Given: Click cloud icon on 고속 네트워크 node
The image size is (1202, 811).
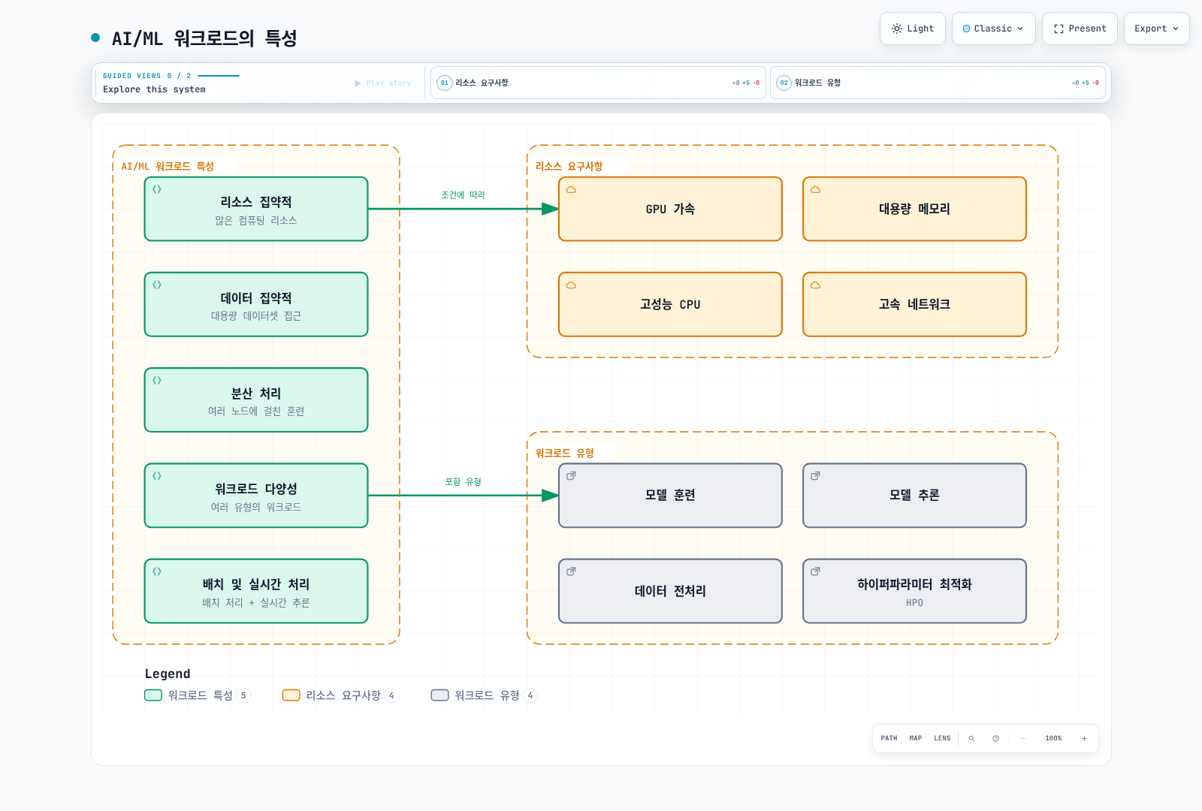Looking at the screenshot, I should tap(815, 285).
